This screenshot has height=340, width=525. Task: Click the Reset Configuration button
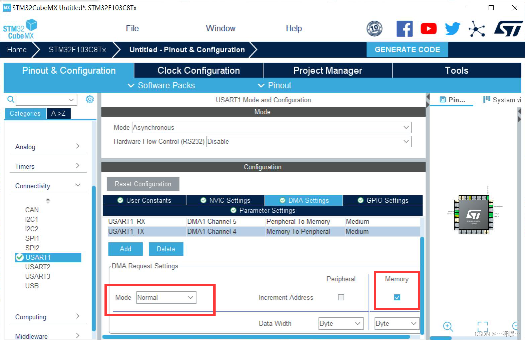pyautogui.click(x=143, y=184)
